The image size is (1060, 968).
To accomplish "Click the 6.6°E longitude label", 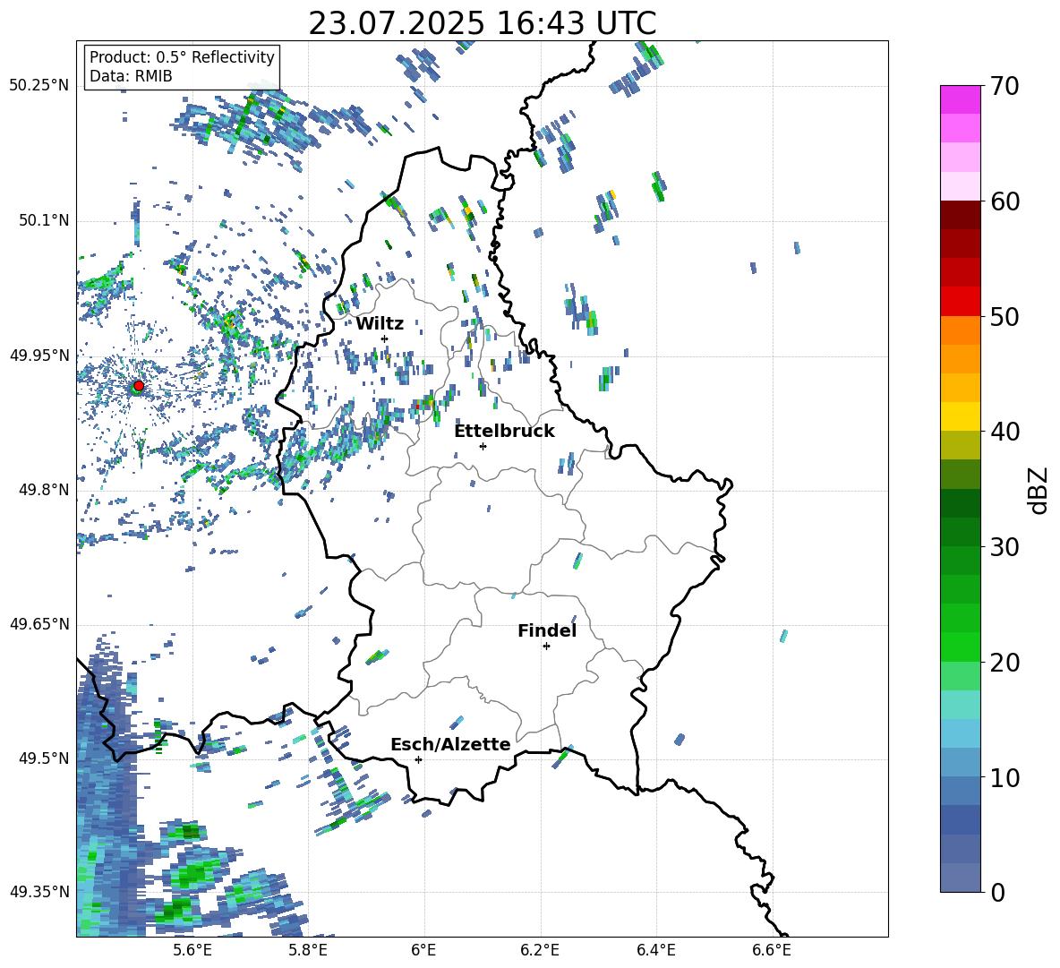I will point(772,950).
